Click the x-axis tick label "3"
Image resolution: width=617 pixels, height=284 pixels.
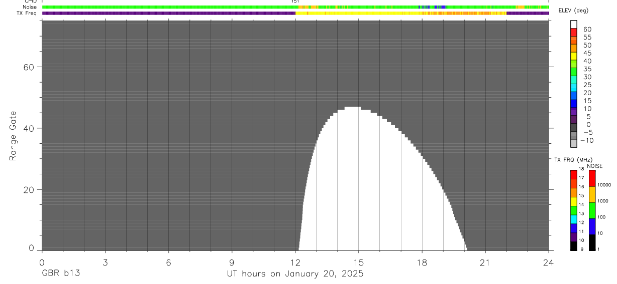click(x=105, y=262)
